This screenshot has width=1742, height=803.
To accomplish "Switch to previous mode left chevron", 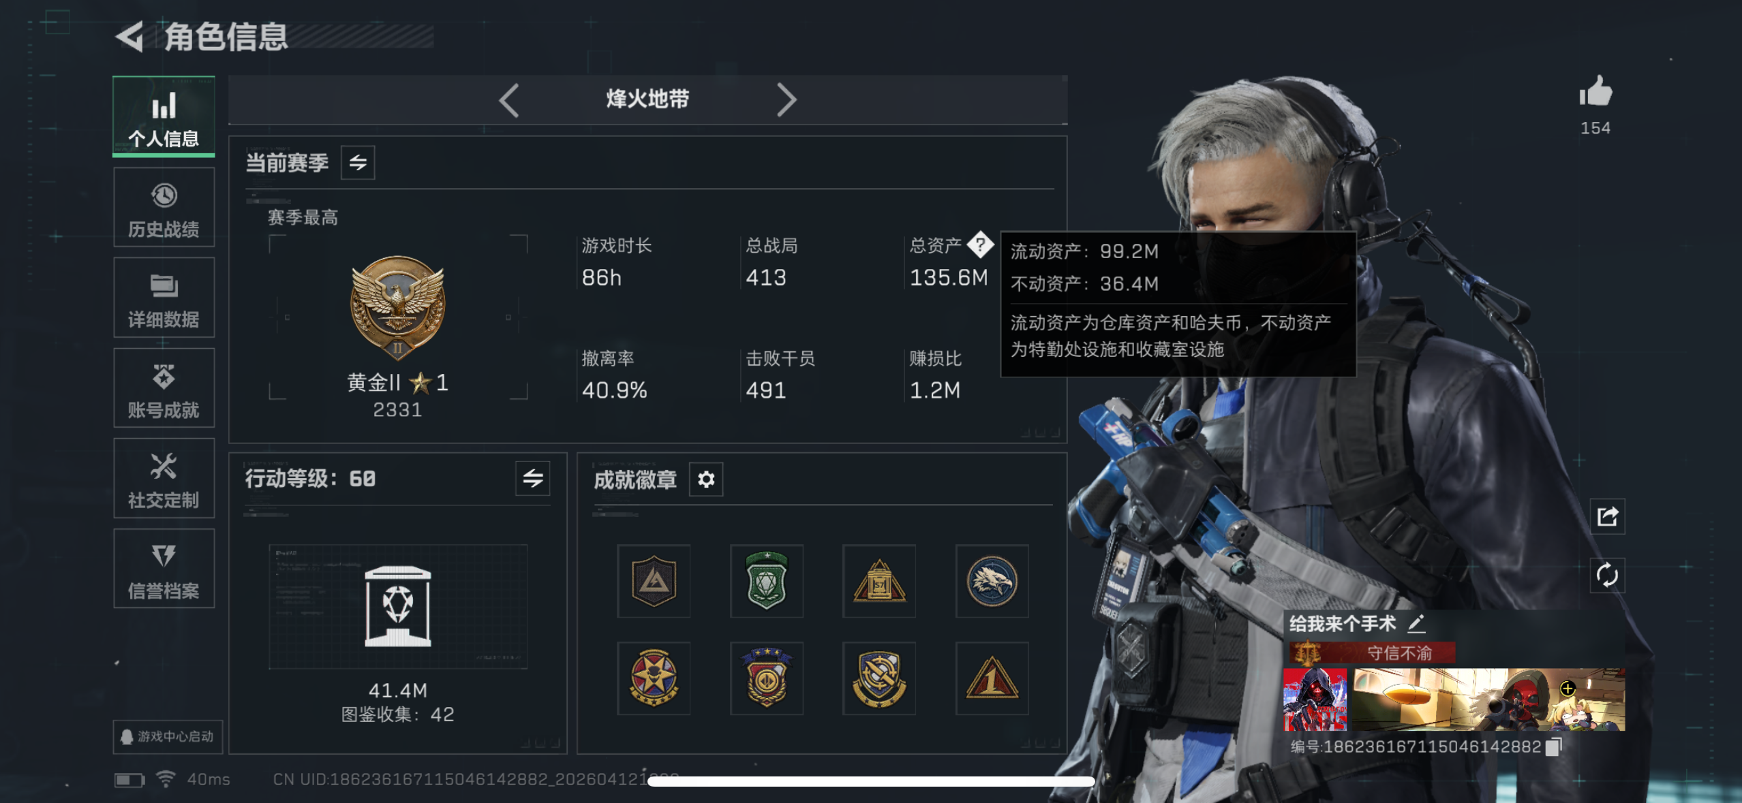I will 508,100.
